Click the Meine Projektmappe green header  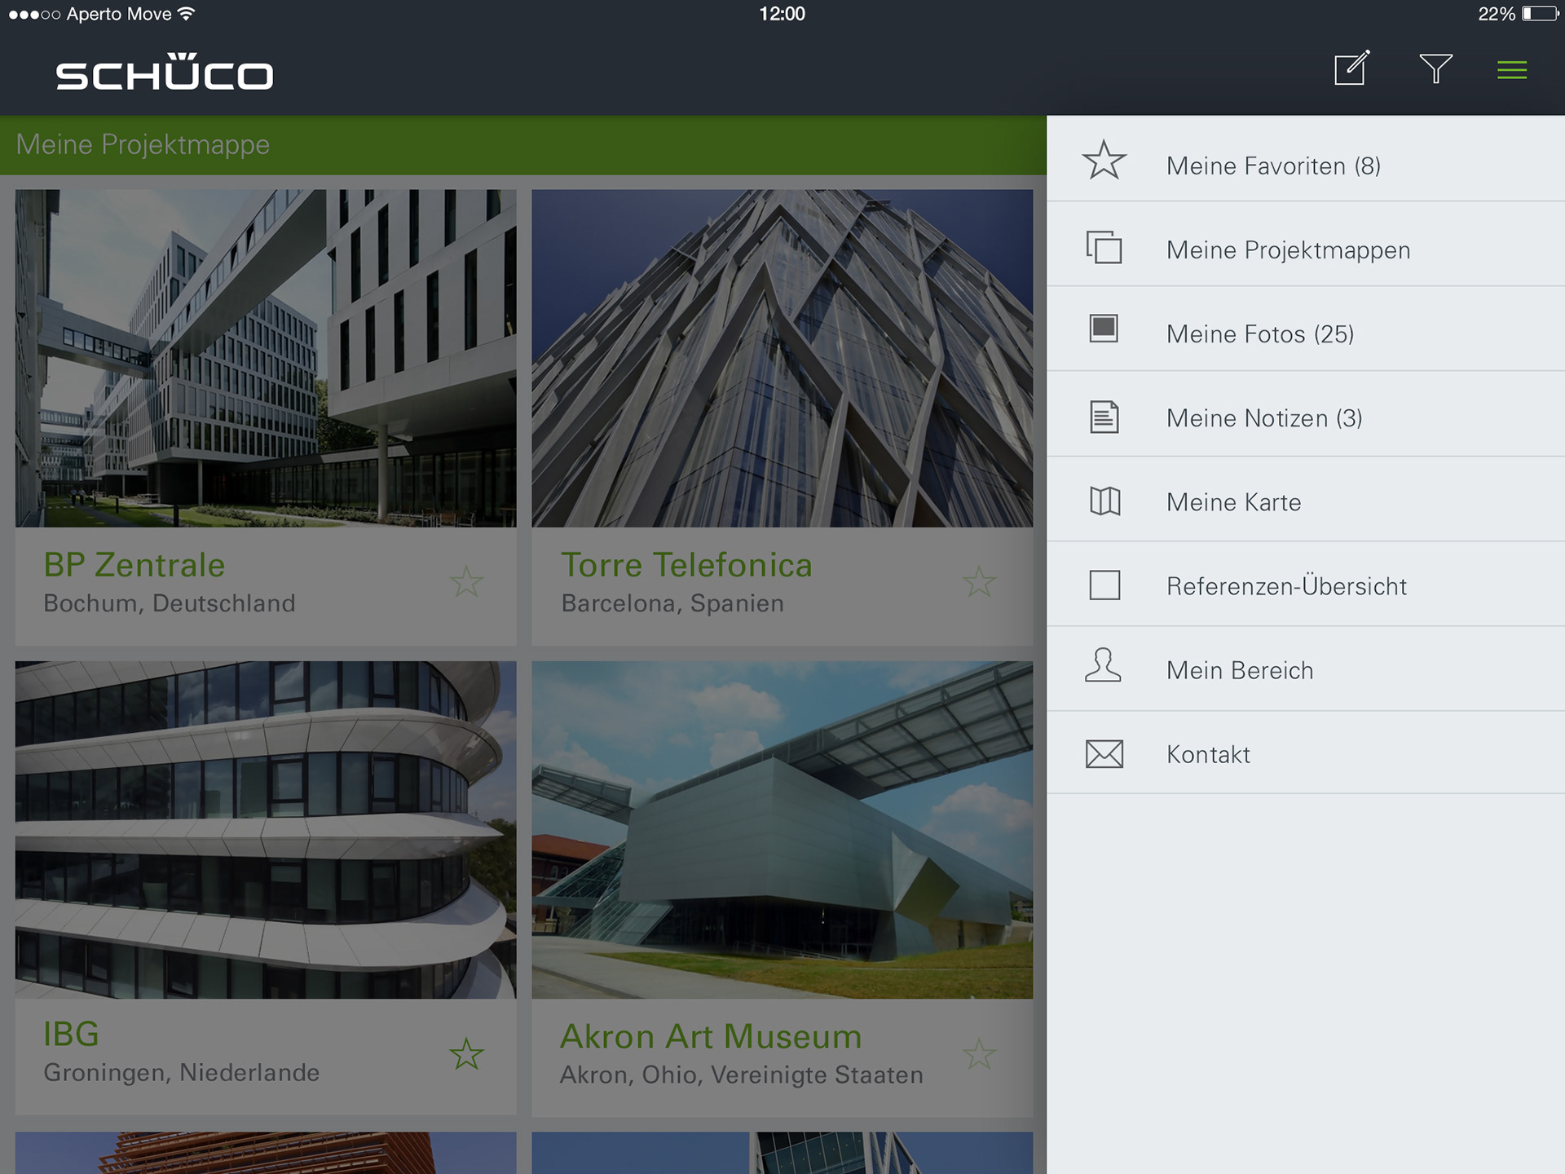click(x=523, y=145)
